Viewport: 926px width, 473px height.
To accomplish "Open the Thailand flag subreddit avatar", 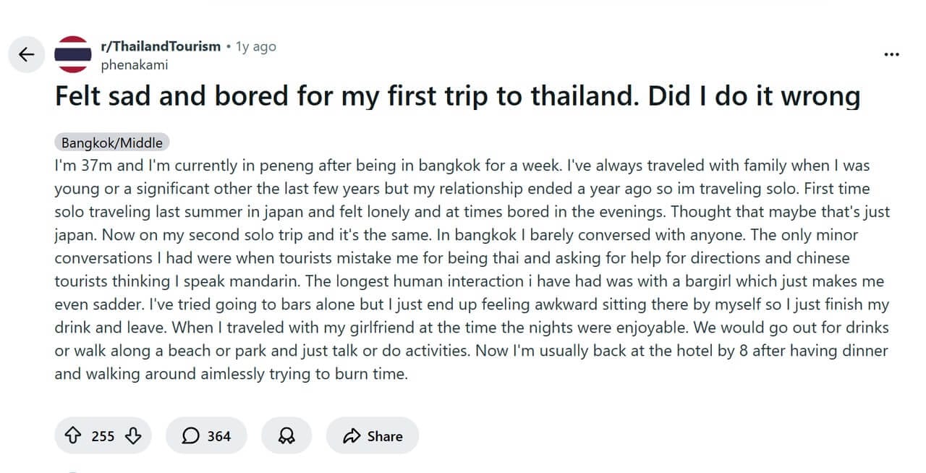I will tap(72, 54).
